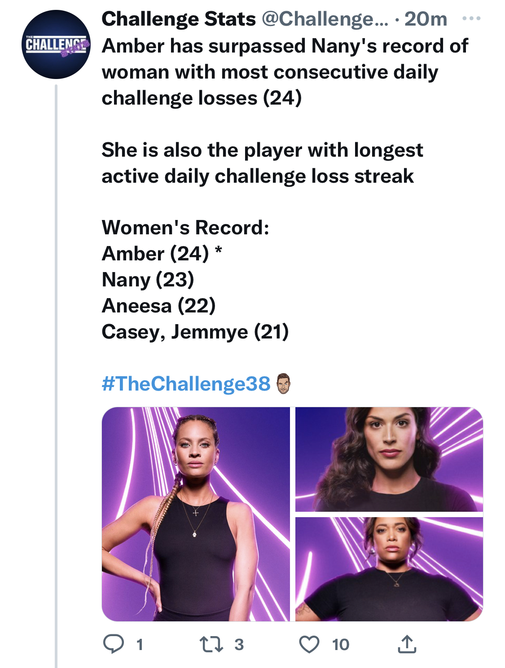The height and width of the screenshot is (668, 505).
Task: Retweet using the retweet arrows icon
Action: [x=211, y=644]
